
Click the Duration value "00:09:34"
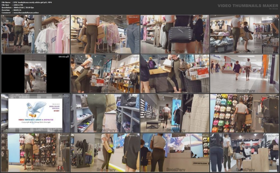(17, 10)
